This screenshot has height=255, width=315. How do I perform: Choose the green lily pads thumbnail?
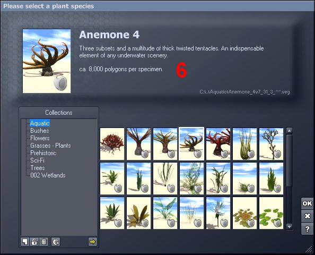tap(271, 213)
